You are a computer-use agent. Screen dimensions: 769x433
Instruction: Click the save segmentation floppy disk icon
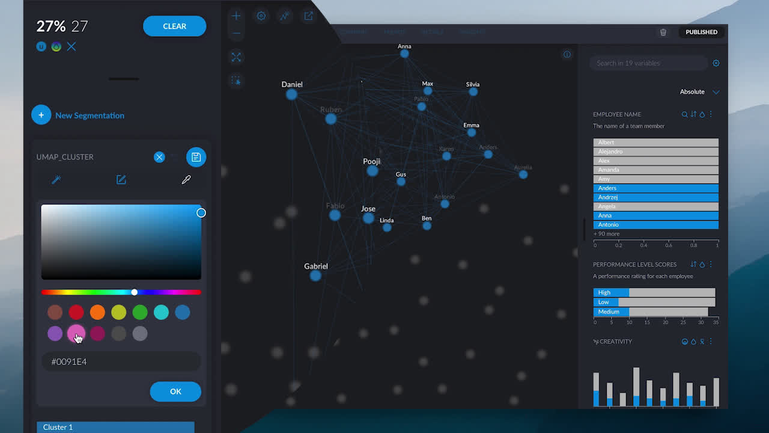coord(196,157)
